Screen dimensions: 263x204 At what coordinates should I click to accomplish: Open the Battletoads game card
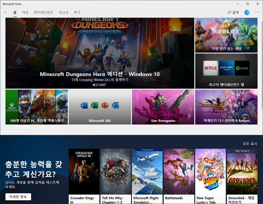(x=179, y=176)
